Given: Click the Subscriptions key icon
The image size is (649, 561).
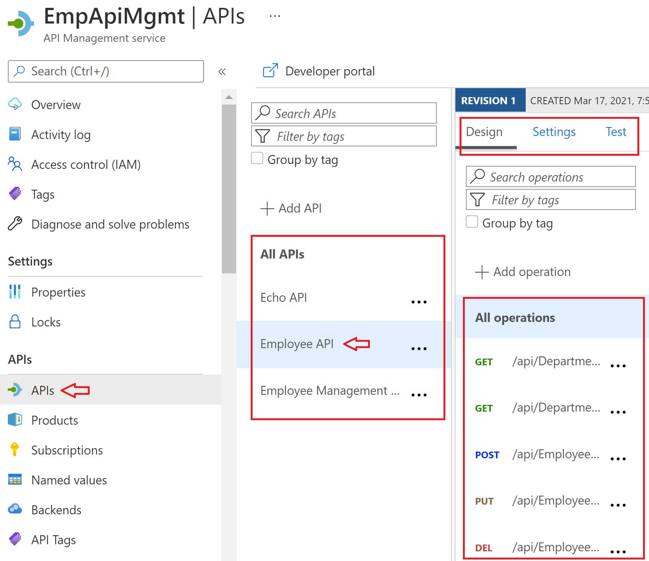Looking at the screenshot, I should coord(15,450).
